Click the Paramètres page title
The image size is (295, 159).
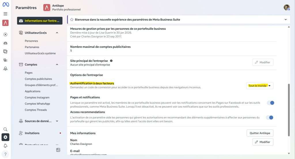coord(26,8)
